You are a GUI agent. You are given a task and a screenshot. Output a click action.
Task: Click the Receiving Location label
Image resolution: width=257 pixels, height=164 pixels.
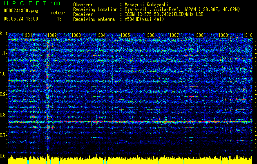(x=95, y=9)
